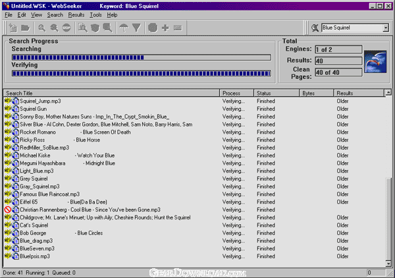Sort by the Status column header
Screen dimensions: 395x278
pyautogui.click(x=276, y=94)
